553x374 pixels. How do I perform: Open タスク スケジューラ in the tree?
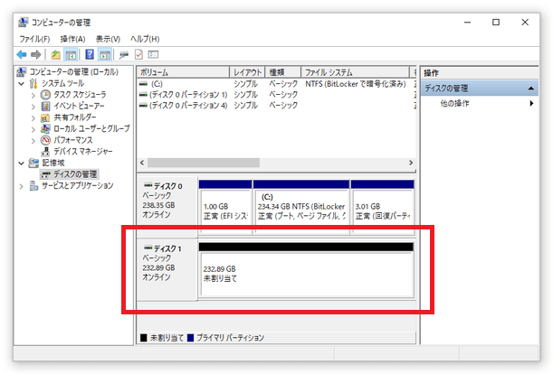pos(79,94)
